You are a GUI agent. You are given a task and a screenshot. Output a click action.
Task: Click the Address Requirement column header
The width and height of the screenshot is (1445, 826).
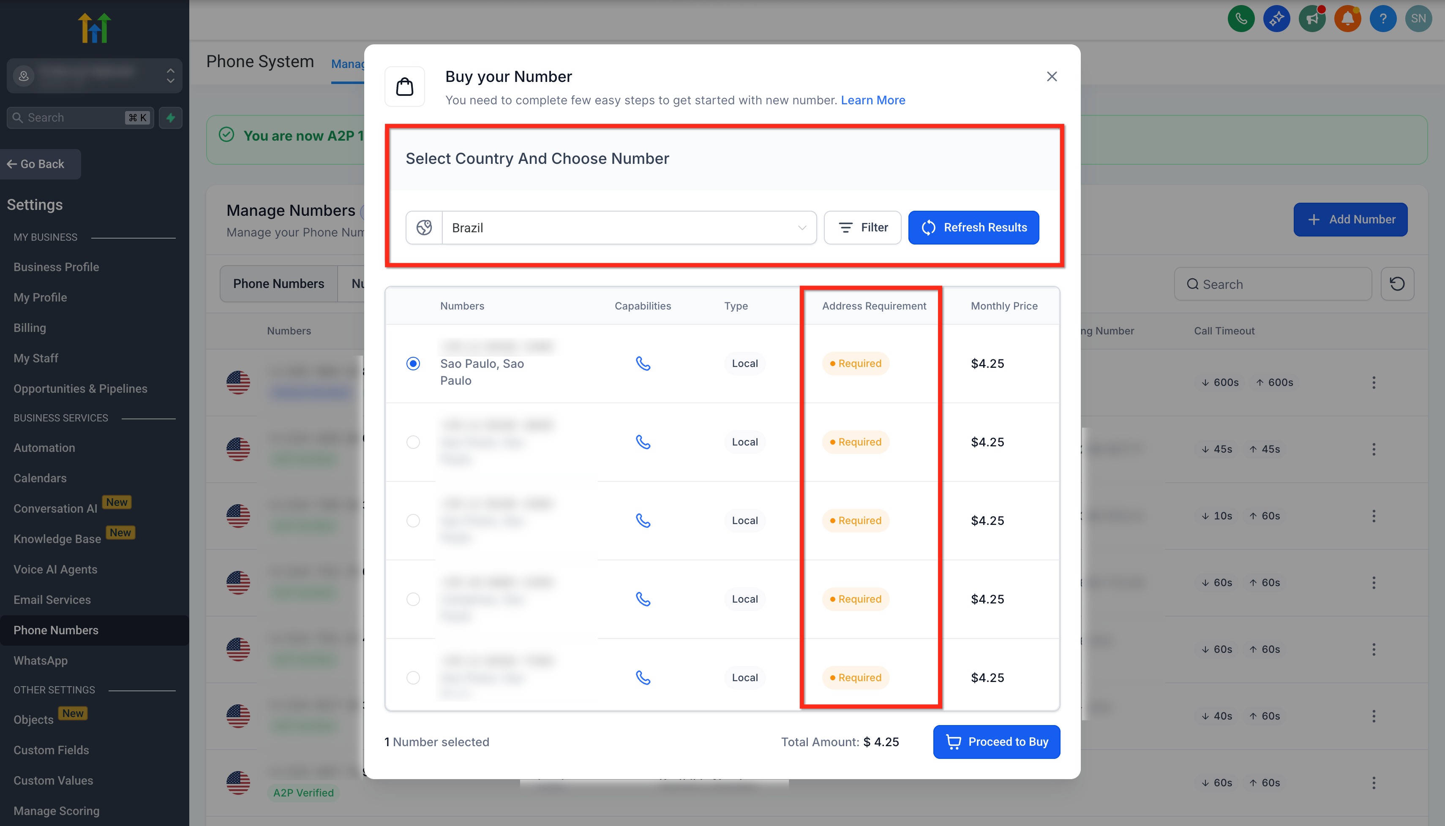[873, 306]
